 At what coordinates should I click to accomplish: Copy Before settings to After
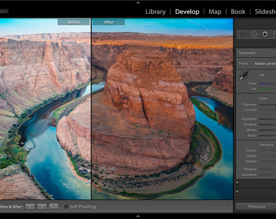30,206
